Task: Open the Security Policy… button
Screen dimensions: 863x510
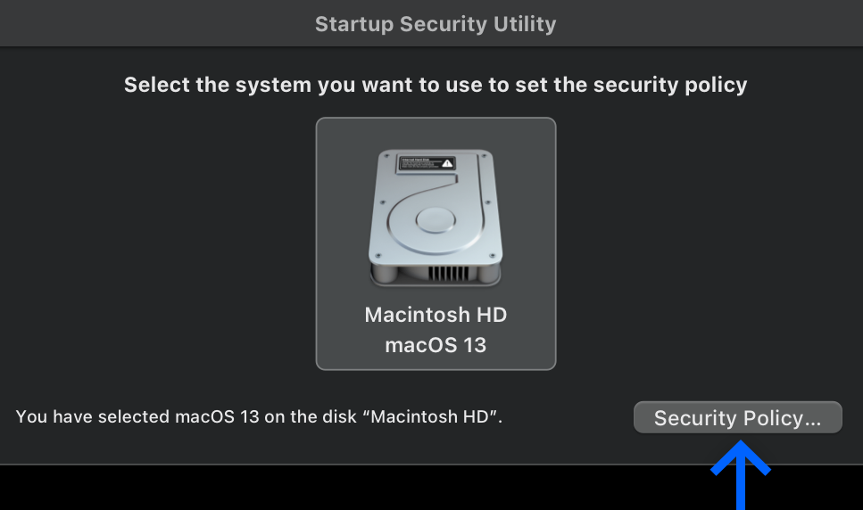Action: 737,417
